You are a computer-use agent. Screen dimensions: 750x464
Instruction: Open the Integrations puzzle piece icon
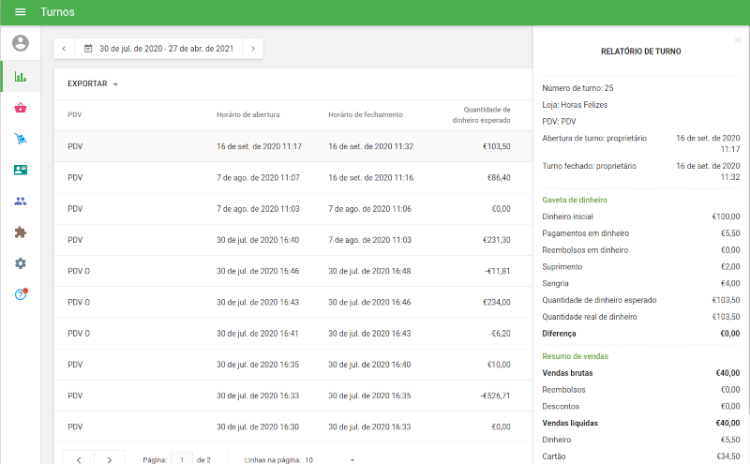pos(21,232)
